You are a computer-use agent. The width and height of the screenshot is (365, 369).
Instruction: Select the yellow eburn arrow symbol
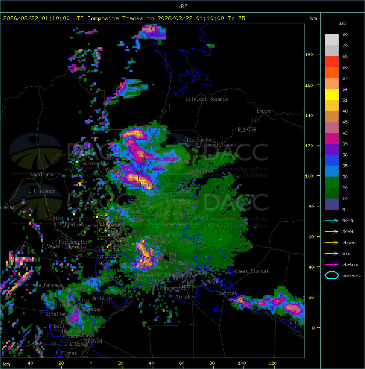click(x=332, y=243)
